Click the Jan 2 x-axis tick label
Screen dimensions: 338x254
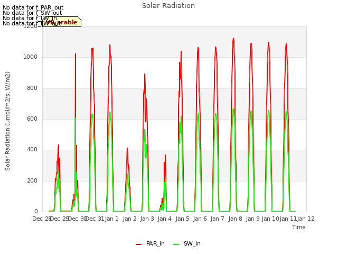point(129,219)
